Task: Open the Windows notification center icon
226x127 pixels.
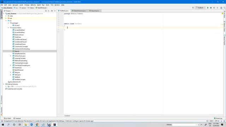Action: tap(222, 125)
